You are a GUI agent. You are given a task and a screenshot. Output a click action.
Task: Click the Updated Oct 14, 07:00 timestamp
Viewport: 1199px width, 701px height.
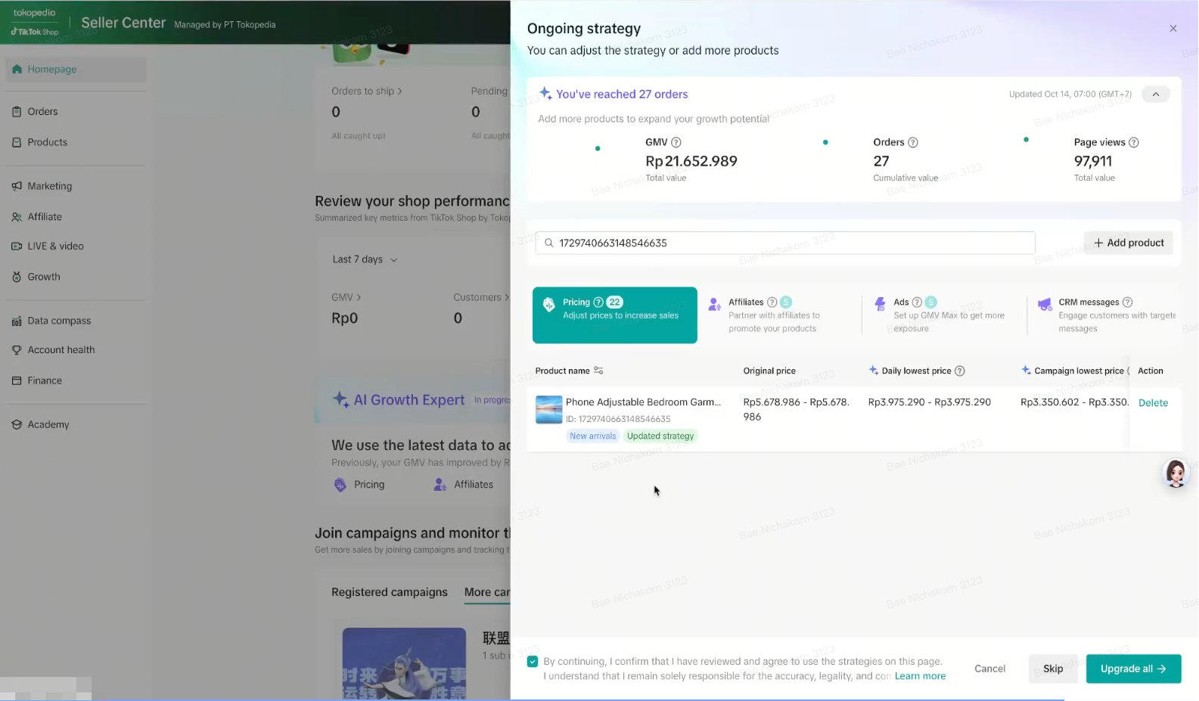pyautogui.click(x=1070, y=95)
